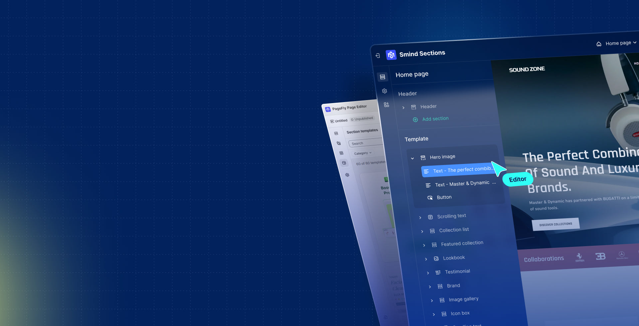The image size is (639, 326).
Task: Expand the Header tree item
Action: click(403, 107)
